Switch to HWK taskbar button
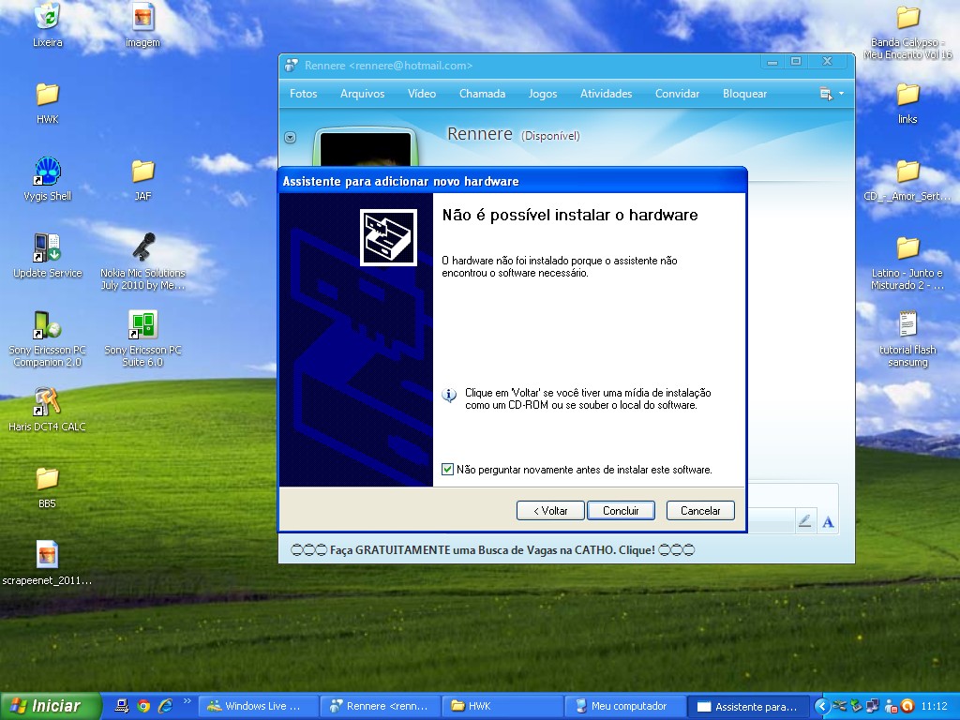The height and width of the screenshot is (720, 960). point(502,707)
